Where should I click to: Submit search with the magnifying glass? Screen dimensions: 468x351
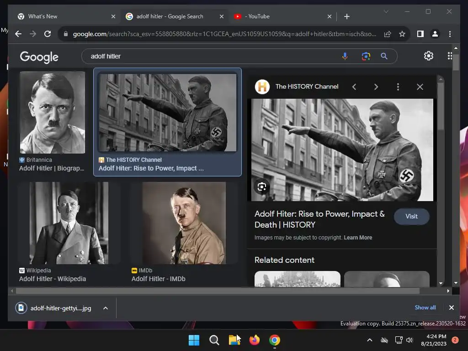[x=384, y=56]
